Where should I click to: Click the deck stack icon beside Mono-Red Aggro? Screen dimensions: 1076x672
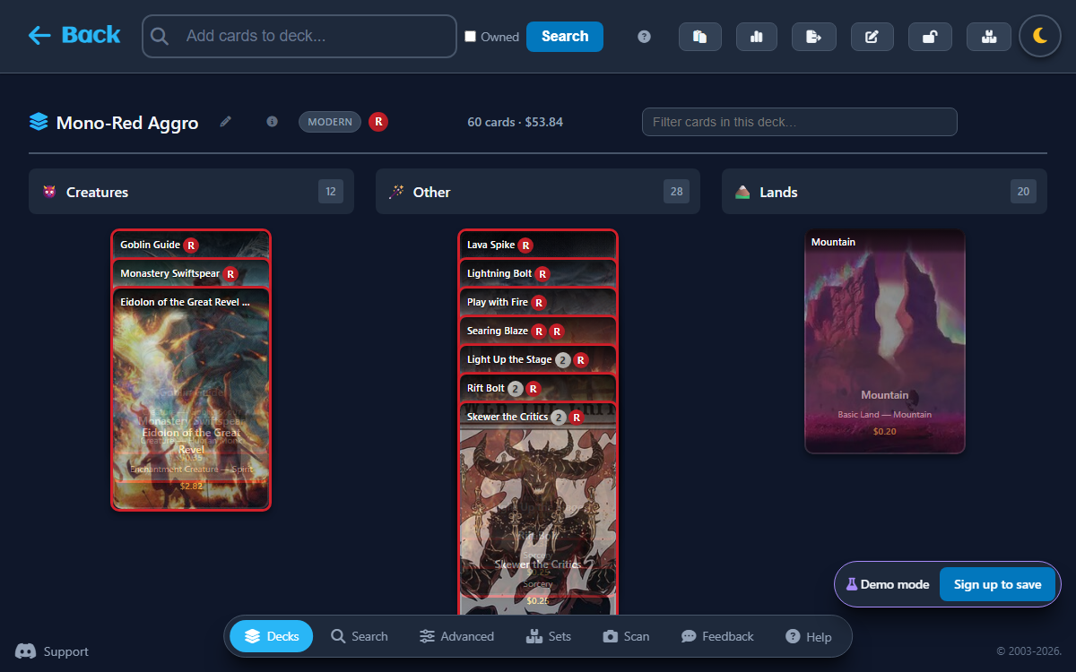click(39, 122)
